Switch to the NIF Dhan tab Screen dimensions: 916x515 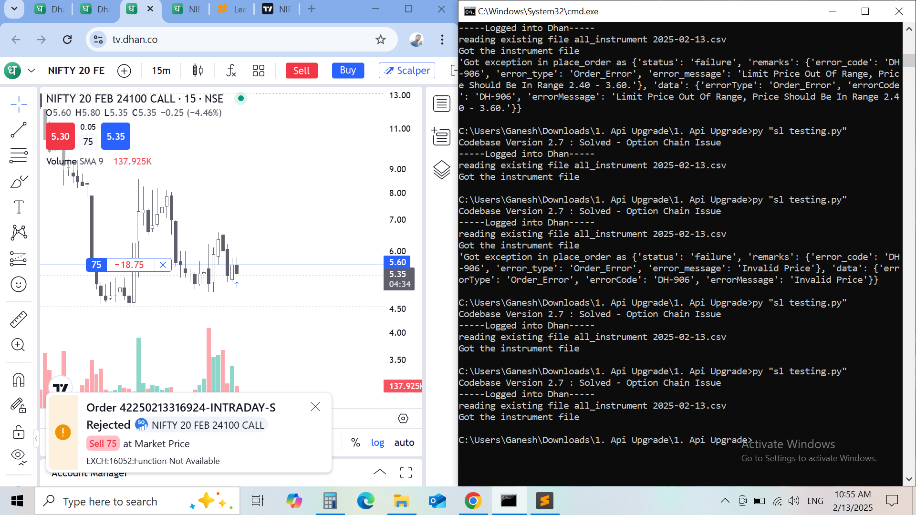click(x=187, y=9)
